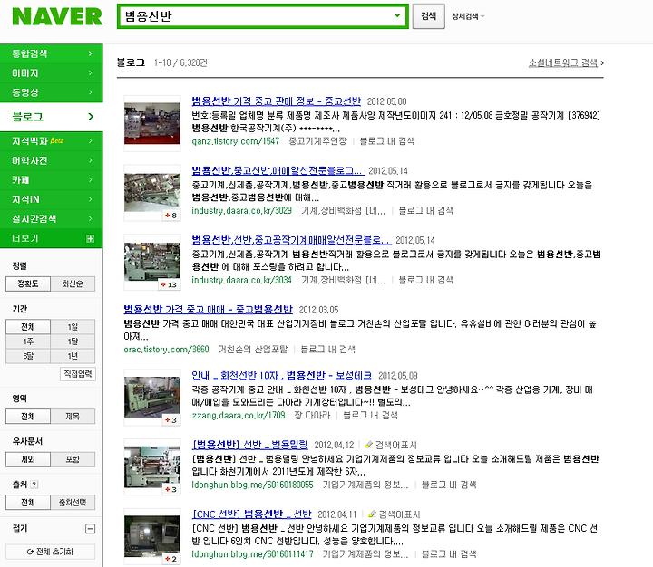
Task: Click the +2 images badge
Action: pyautogui.click(x=171, y=559)
